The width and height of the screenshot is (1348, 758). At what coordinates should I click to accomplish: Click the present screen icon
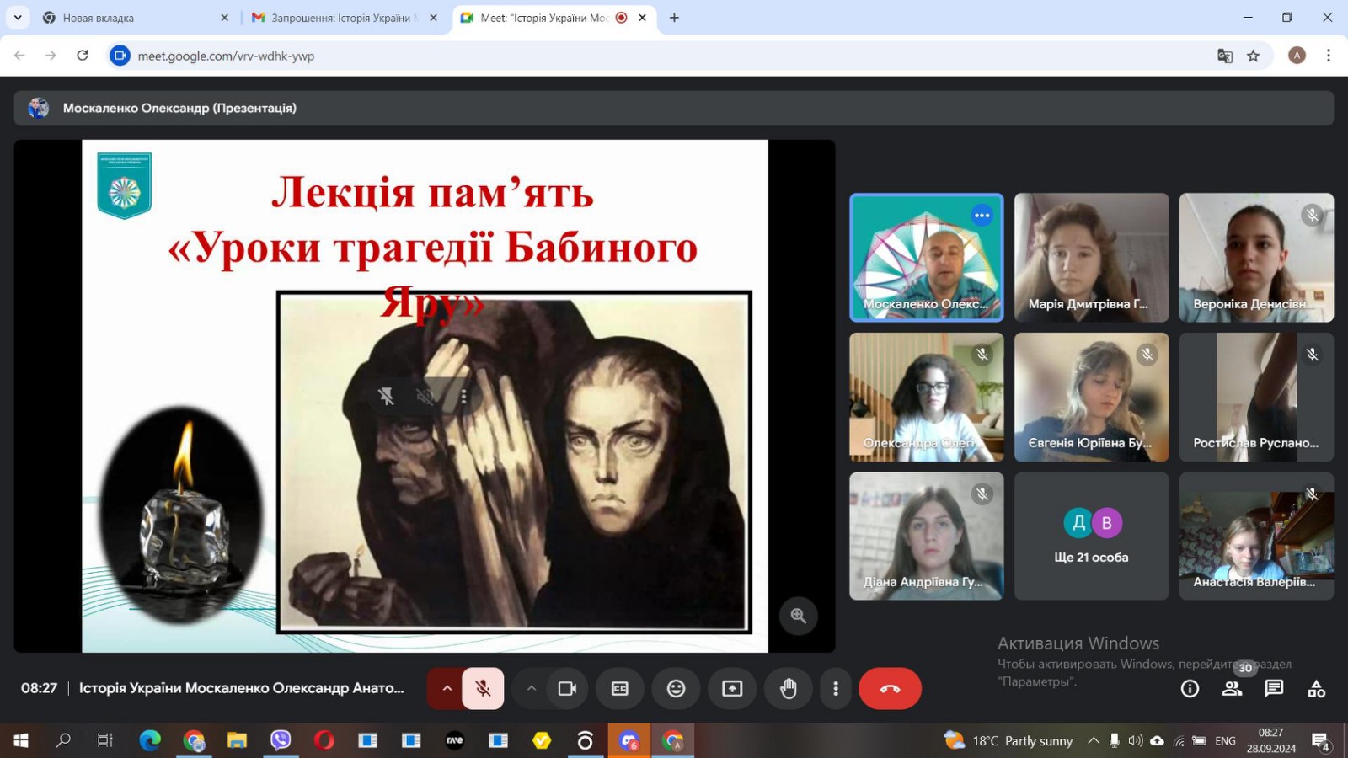click(x=732, y=688)
